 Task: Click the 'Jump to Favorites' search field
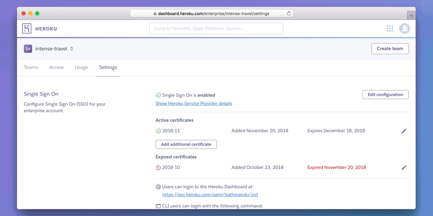coord(216,28)
